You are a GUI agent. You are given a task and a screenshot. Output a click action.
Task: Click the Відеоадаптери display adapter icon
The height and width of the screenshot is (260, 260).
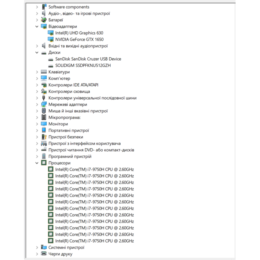[x=44, y=26]
